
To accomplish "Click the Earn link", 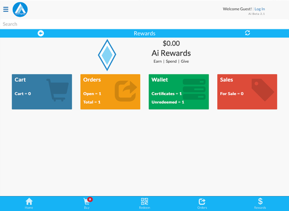I will pyautogui.click(x=158, y=61).
